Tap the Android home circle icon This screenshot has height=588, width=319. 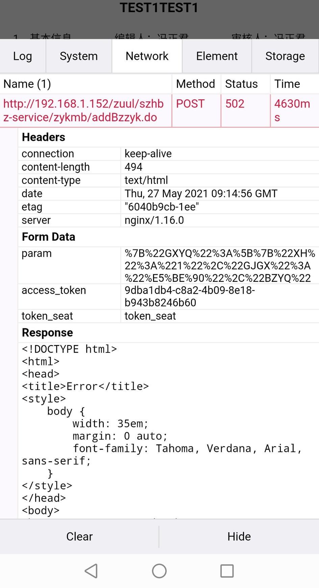click(x=159, y=571)
